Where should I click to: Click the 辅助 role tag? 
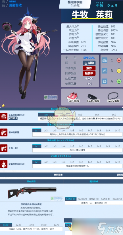(89, 63)
